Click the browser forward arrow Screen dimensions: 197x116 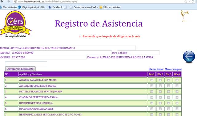[9, 1]
